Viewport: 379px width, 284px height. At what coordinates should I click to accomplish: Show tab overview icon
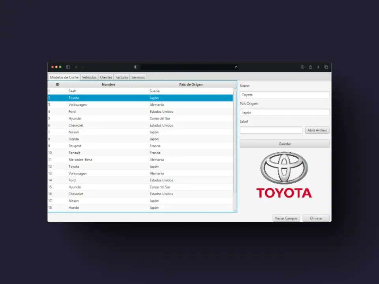[326, 67]
